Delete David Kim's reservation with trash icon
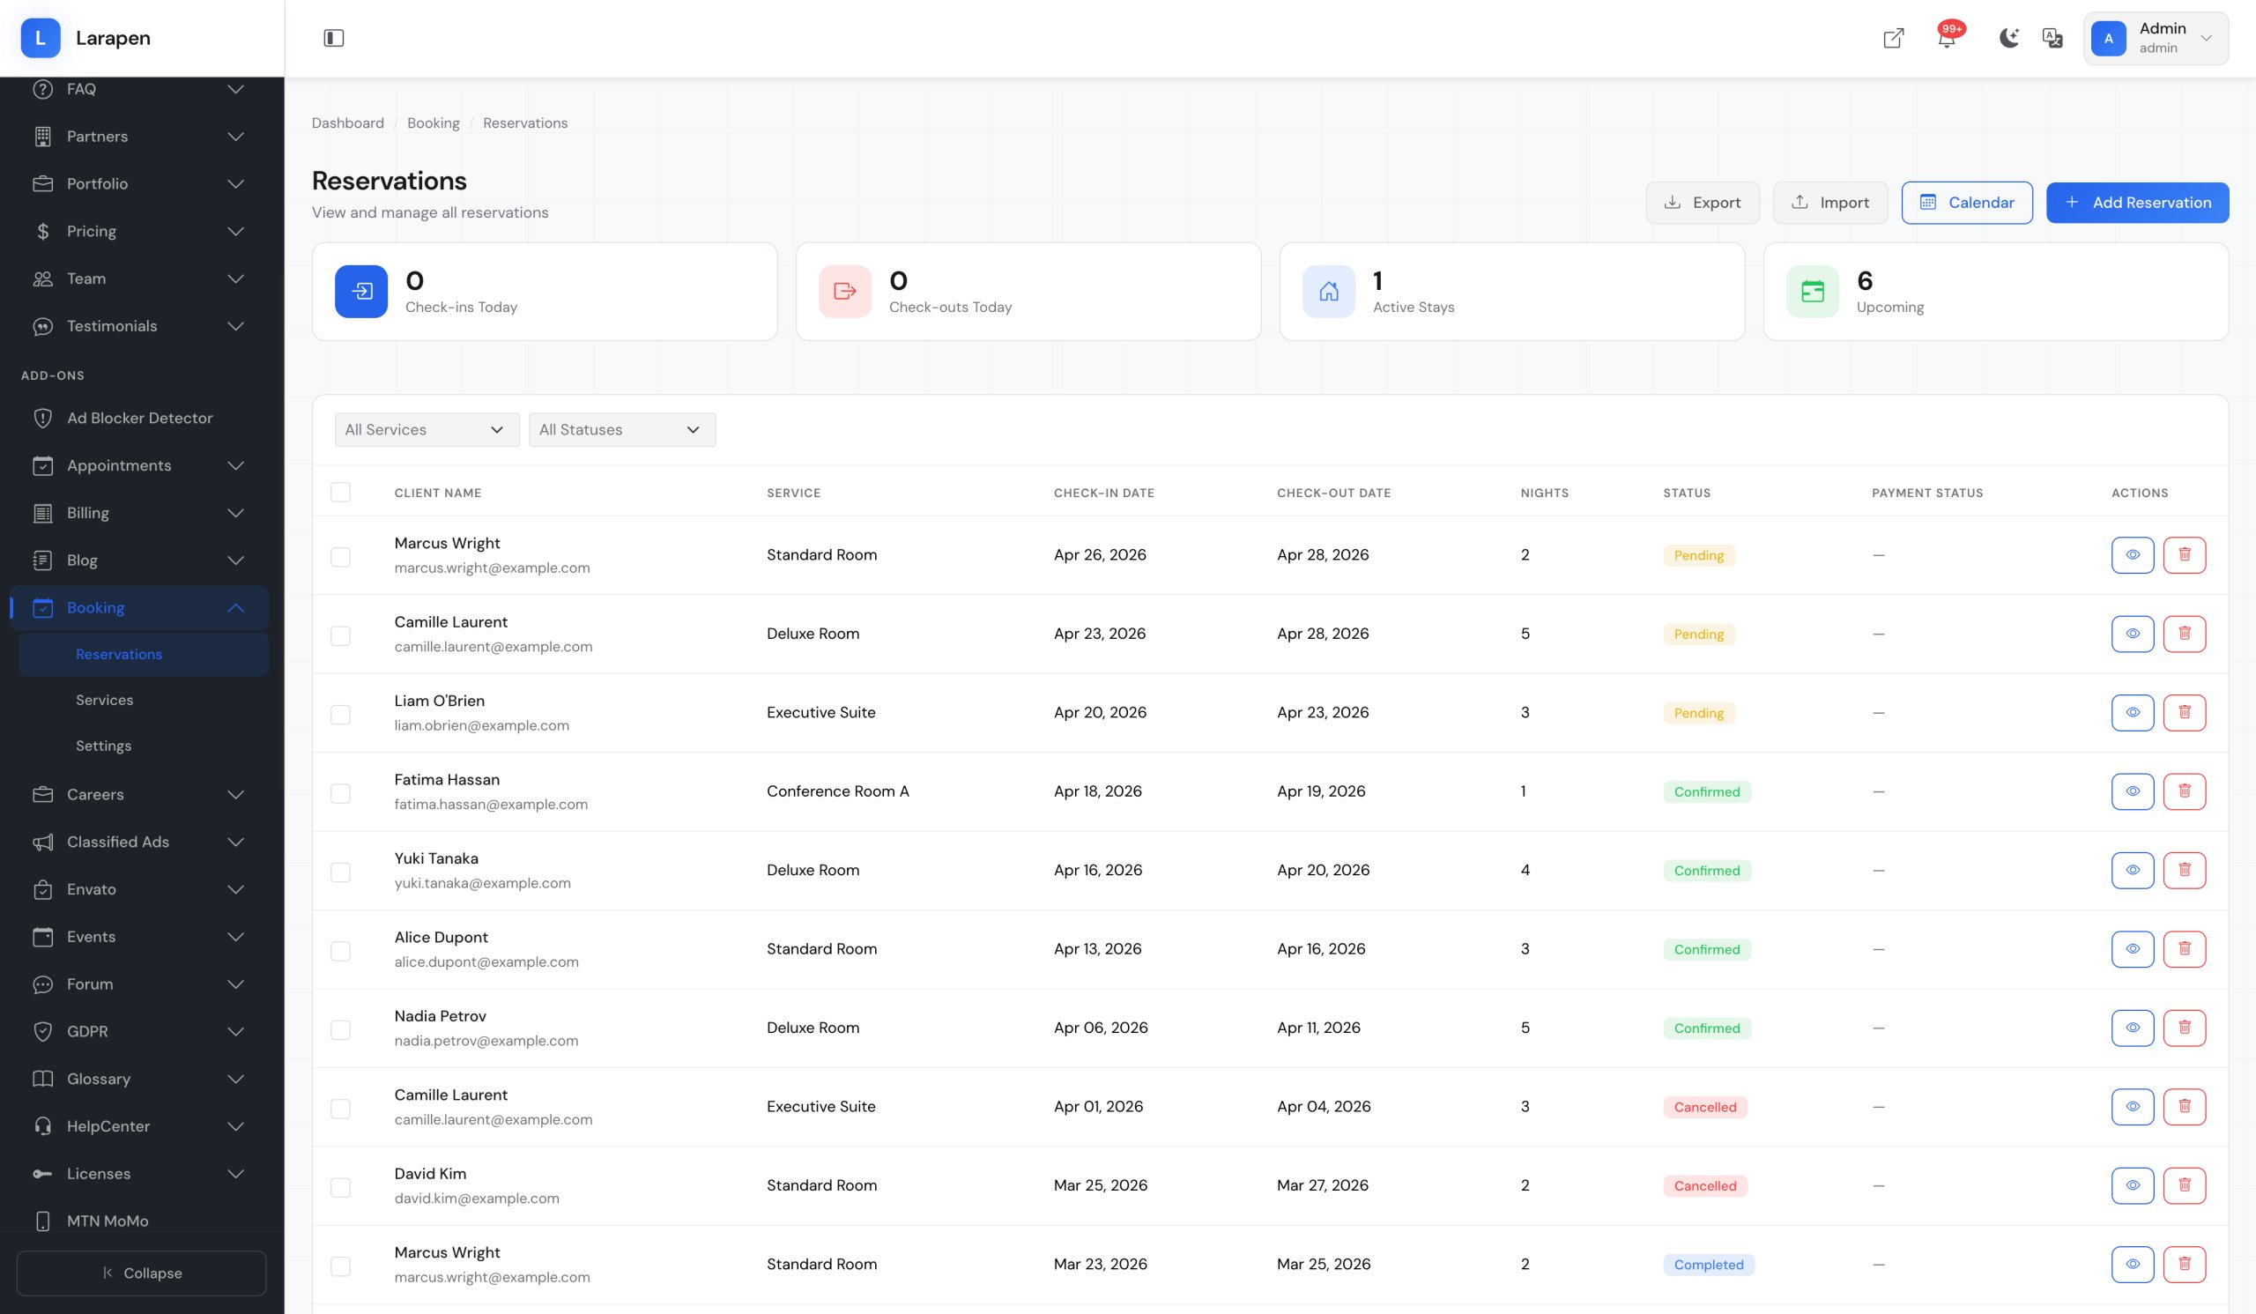This screenshot has width=2256, height=1314. click(x=2184, y=1185)
